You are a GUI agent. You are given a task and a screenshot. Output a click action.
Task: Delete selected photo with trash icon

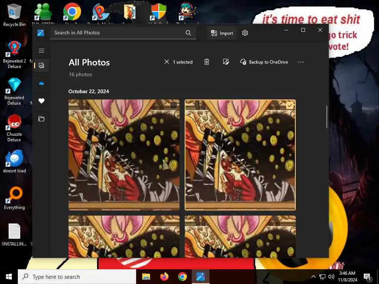coord(207,62)
